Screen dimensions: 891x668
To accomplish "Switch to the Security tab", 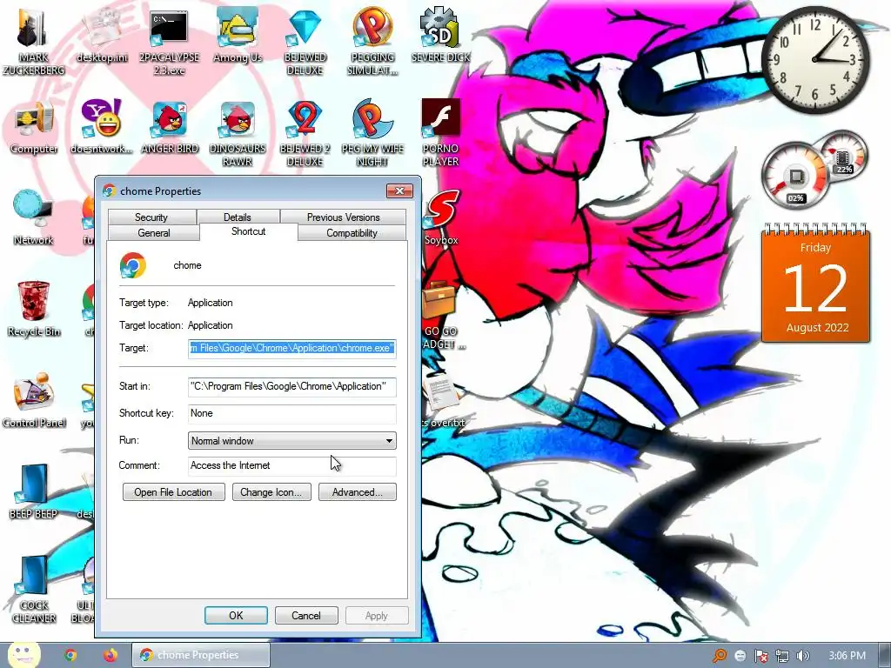I will (x=151, y=217).
